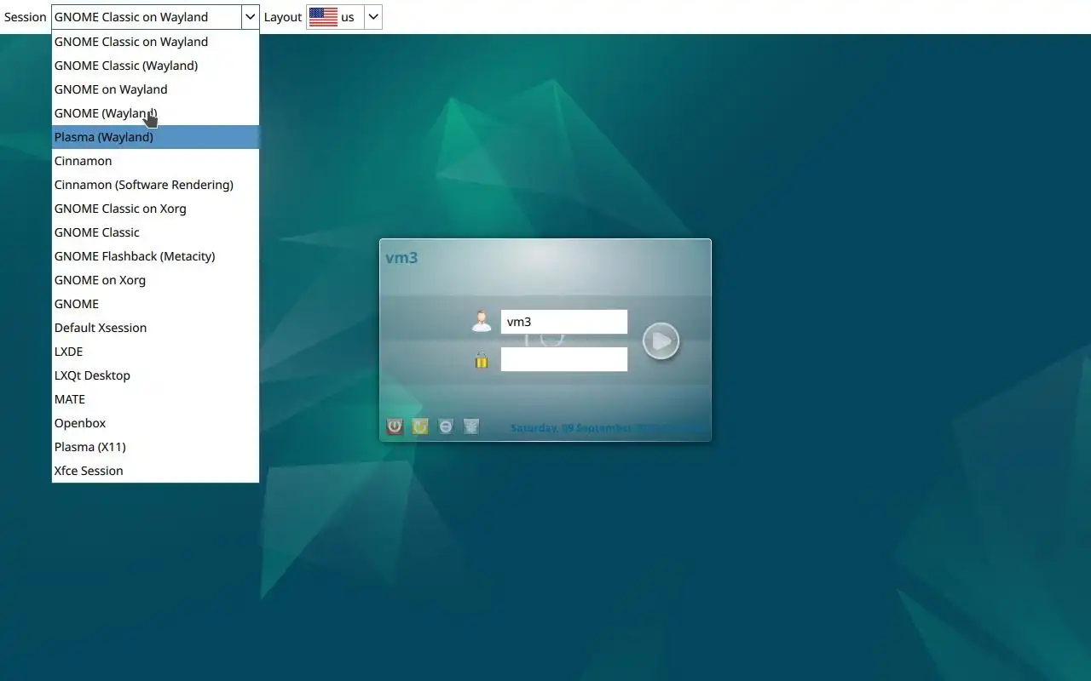The height and width of the screenshot is (681, 1091).
Task: Select Cinnamon (Software Rendering)
Action: pos(155,185)
